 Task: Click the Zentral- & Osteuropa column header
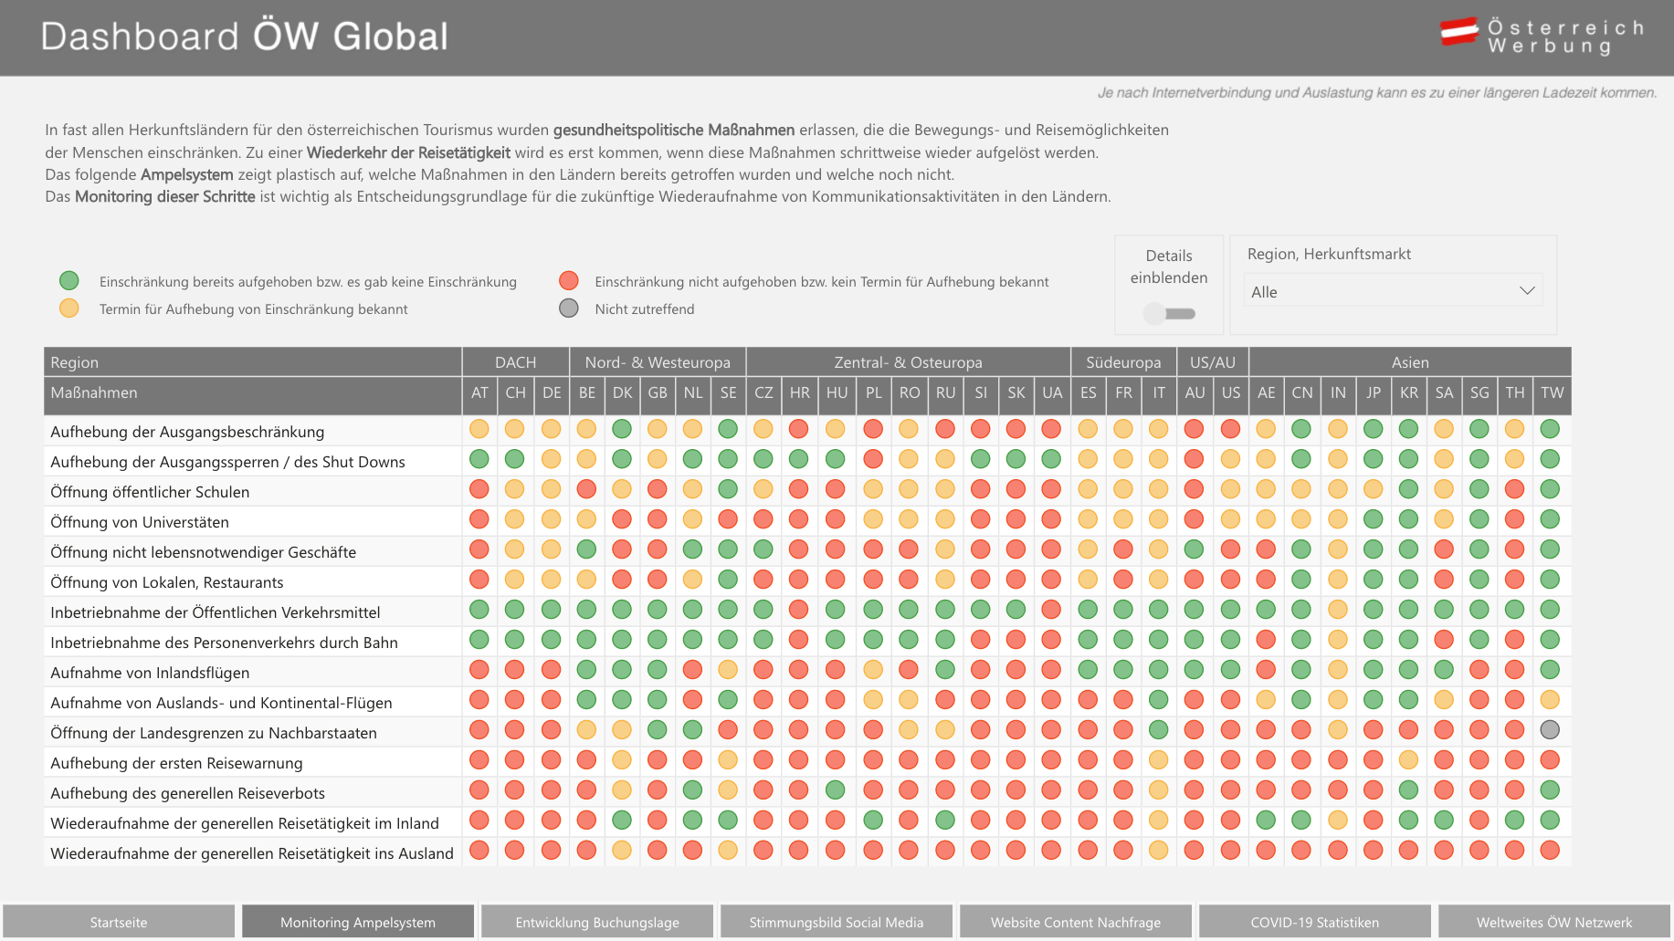click(x=908, y=362)
